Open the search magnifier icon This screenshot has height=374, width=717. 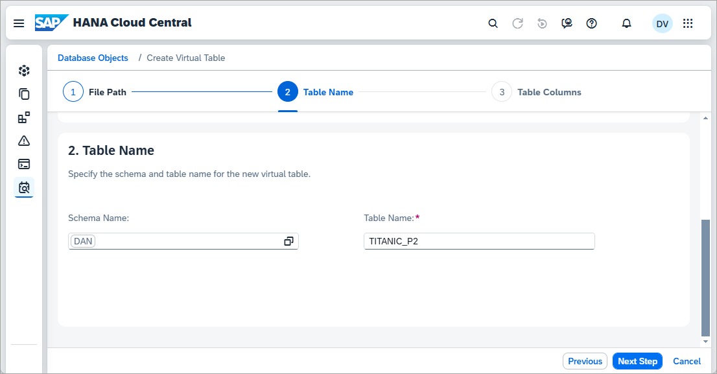coord(493,23)
